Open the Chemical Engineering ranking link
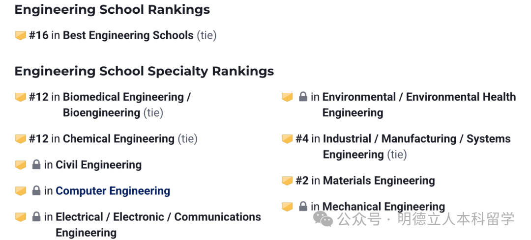 coord(119,138)
